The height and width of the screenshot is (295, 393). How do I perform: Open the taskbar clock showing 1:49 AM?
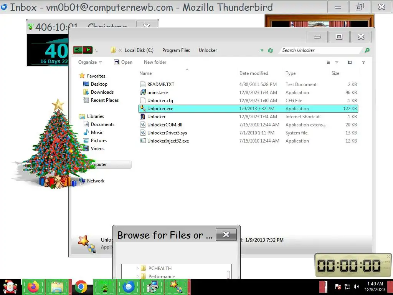tap(375, 287)
